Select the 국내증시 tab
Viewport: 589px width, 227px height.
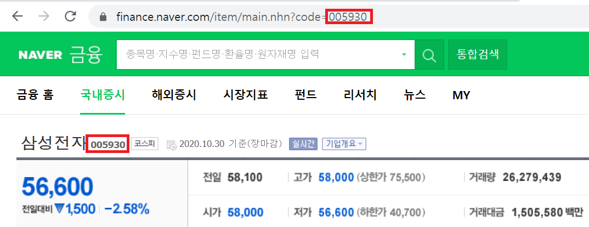pos(103,95)
